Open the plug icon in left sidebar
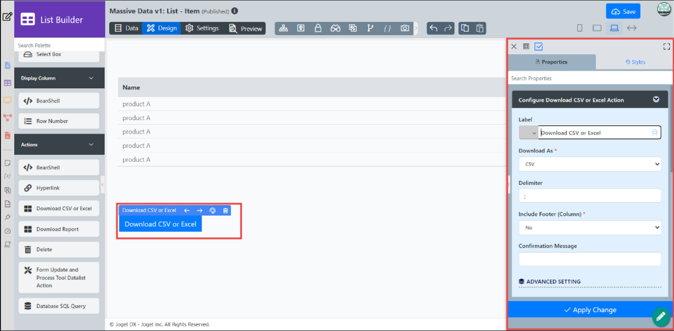The height and width of the screenshot is (331, 674). [x=7, y=217]
